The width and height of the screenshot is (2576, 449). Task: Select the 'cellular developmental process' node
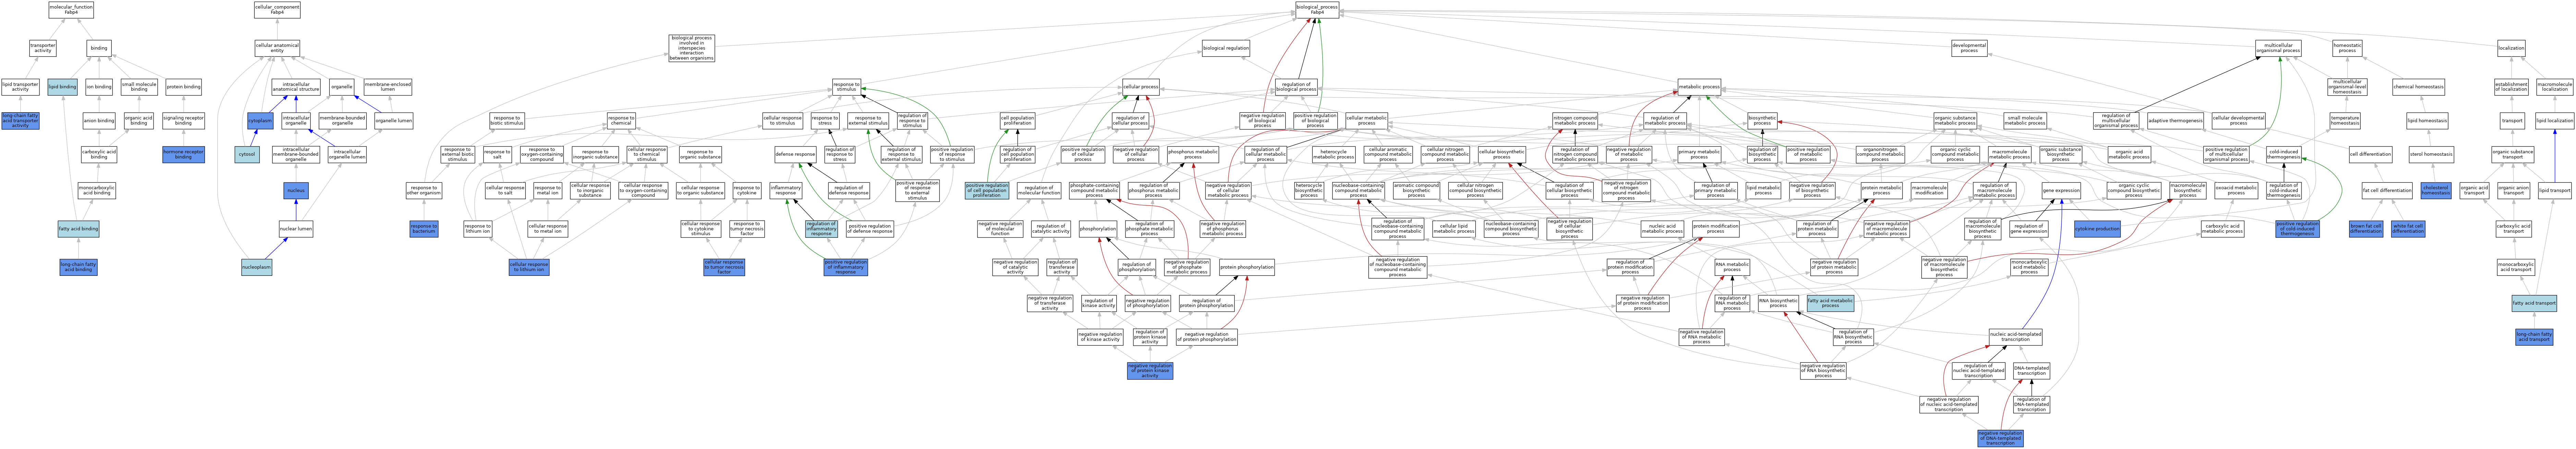pos(2238,121)
